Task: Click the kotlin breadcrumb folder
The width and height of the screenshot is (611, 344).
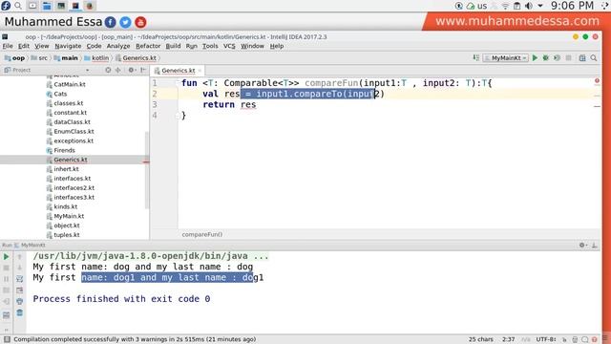Action: 96,57
